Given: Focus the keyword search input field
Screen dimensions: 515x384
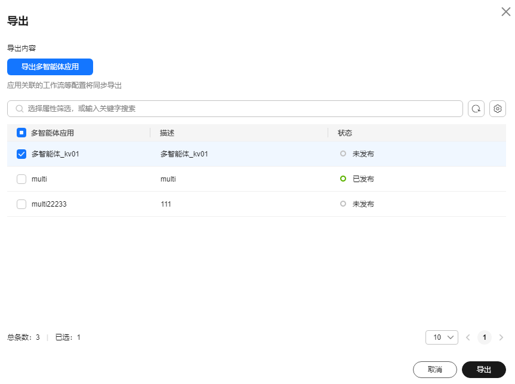Looking at the screenshot, I should coord(235,109).
